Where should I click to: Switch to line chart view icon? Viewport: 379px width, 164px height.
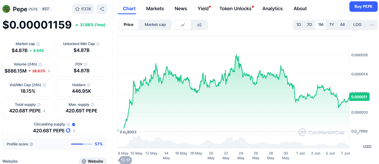pyautogui.click(x=183, y=25)
